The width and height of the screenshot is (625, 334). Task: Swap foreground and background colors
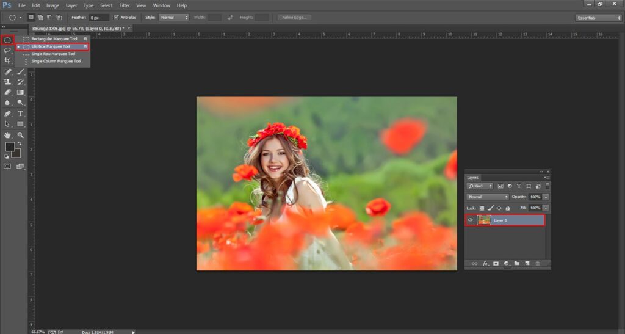pyautogui.click(x=20, y=143)
